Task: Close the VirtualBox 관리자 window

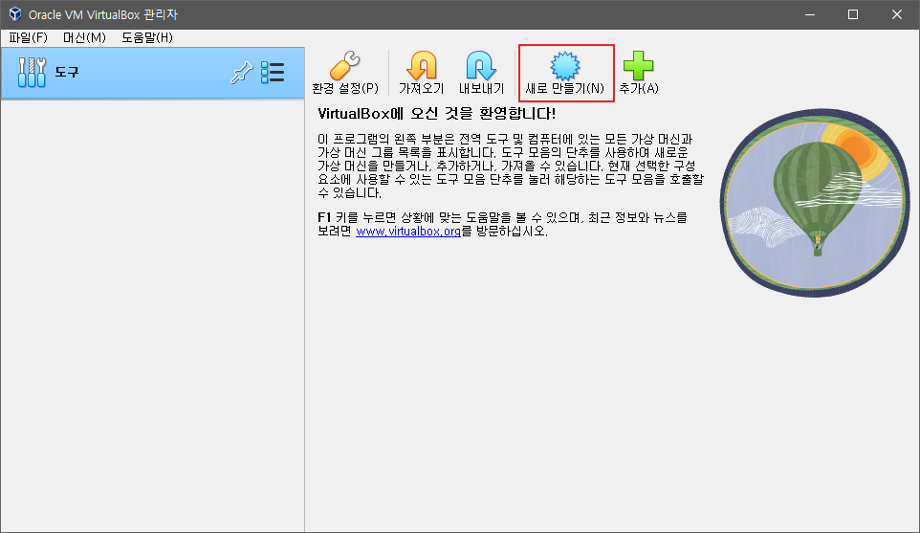Action: pyautogui.click(x=896, y=14)
